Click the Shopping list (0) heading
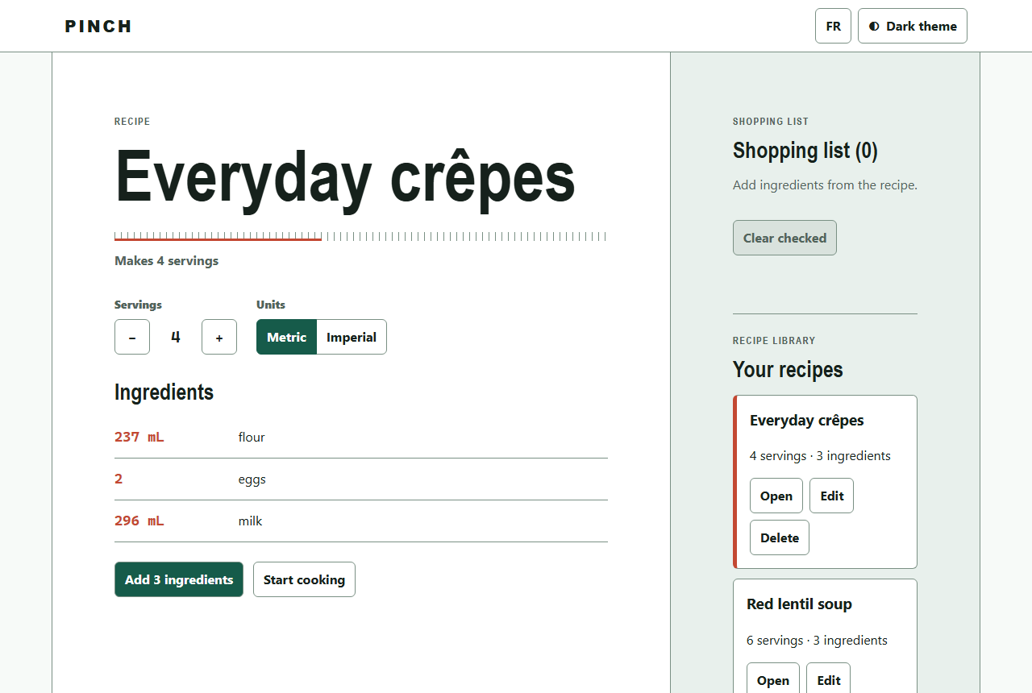The image size is (1032, 693). (805, 151)
